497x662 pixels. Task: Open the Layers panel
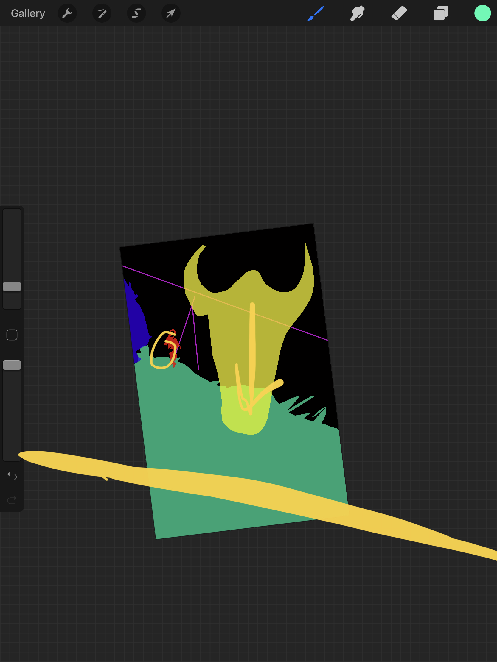pyautogui.click(x=441, y=13)
